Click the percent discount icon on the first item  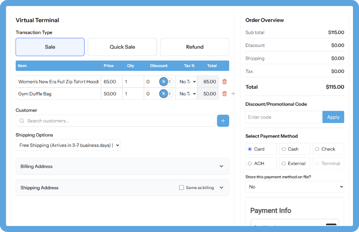163,81
